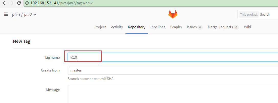This screenshot has width=278, height=103.
Task: Open the Activity tab
Action: pos(117,27)
